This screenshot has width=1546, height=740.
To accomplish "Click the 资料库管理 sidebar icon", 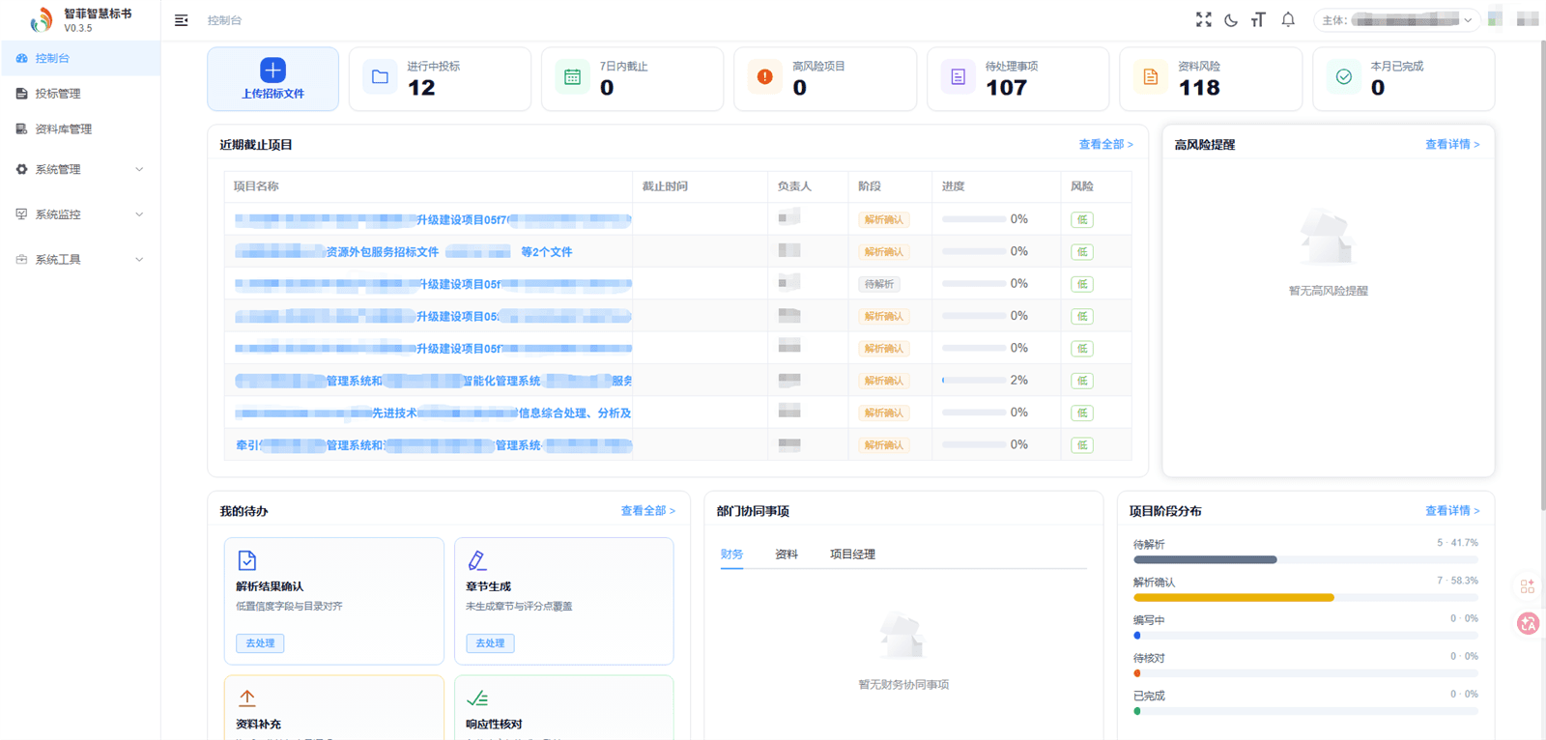I will 21,128.
